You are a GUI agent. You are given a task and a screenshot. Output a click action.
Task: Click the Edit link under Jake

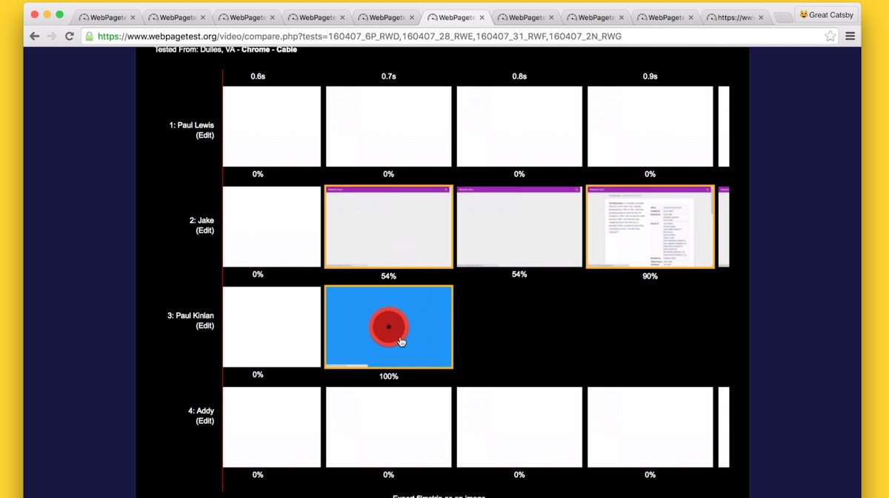[x=204, y=230]
